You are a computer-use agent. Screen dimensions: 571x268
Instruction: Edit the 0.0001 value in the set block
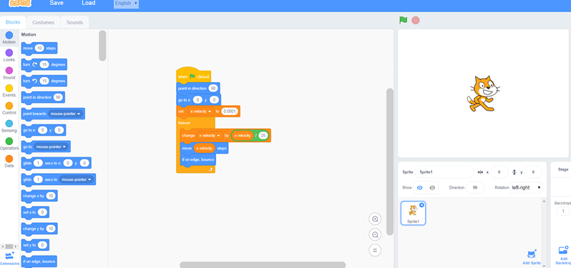tap(230, 111)
